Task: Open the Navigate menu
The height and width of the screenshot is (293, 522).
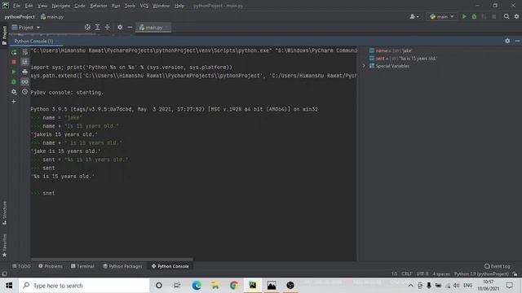Action: click(61, 6)
